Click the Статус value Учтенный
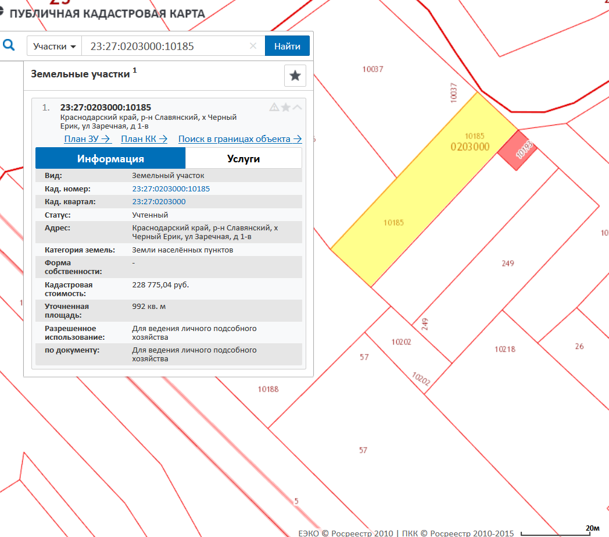This screenshot has width=609, height=537. click(150, 215)
